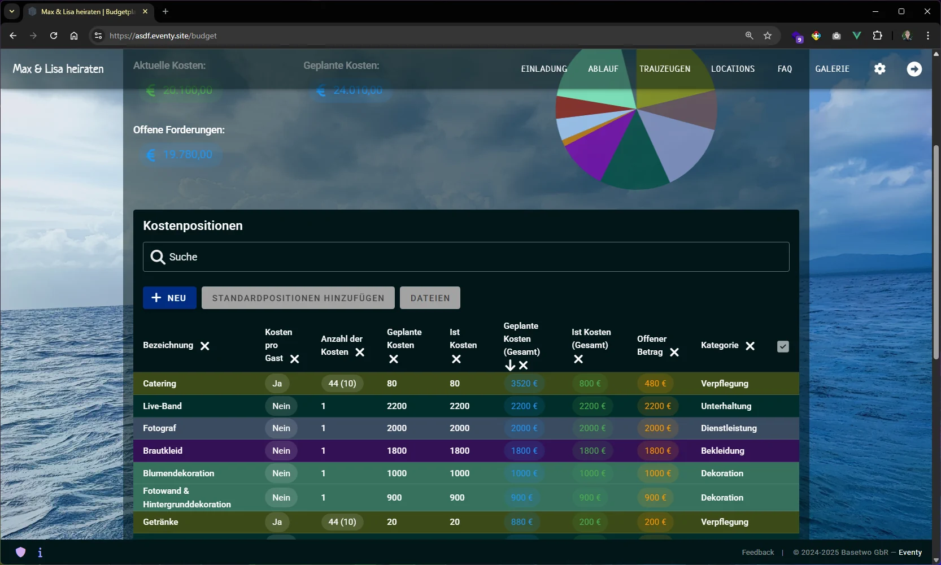Click the purple slice of the pie chart

pyautogui.click(x=596, y=150)
